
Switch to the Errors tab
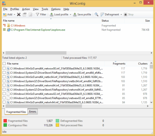[32, 112]
